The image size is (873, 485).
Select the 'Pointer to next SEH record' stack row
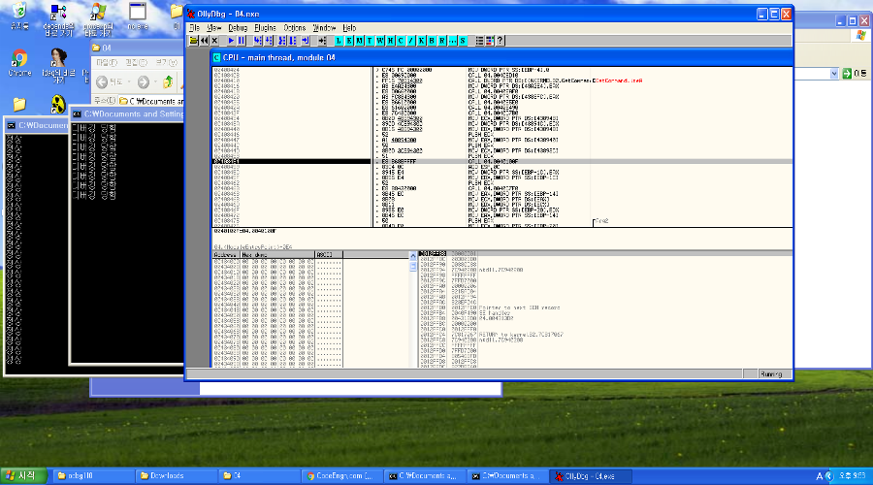(x=605, y=307)
